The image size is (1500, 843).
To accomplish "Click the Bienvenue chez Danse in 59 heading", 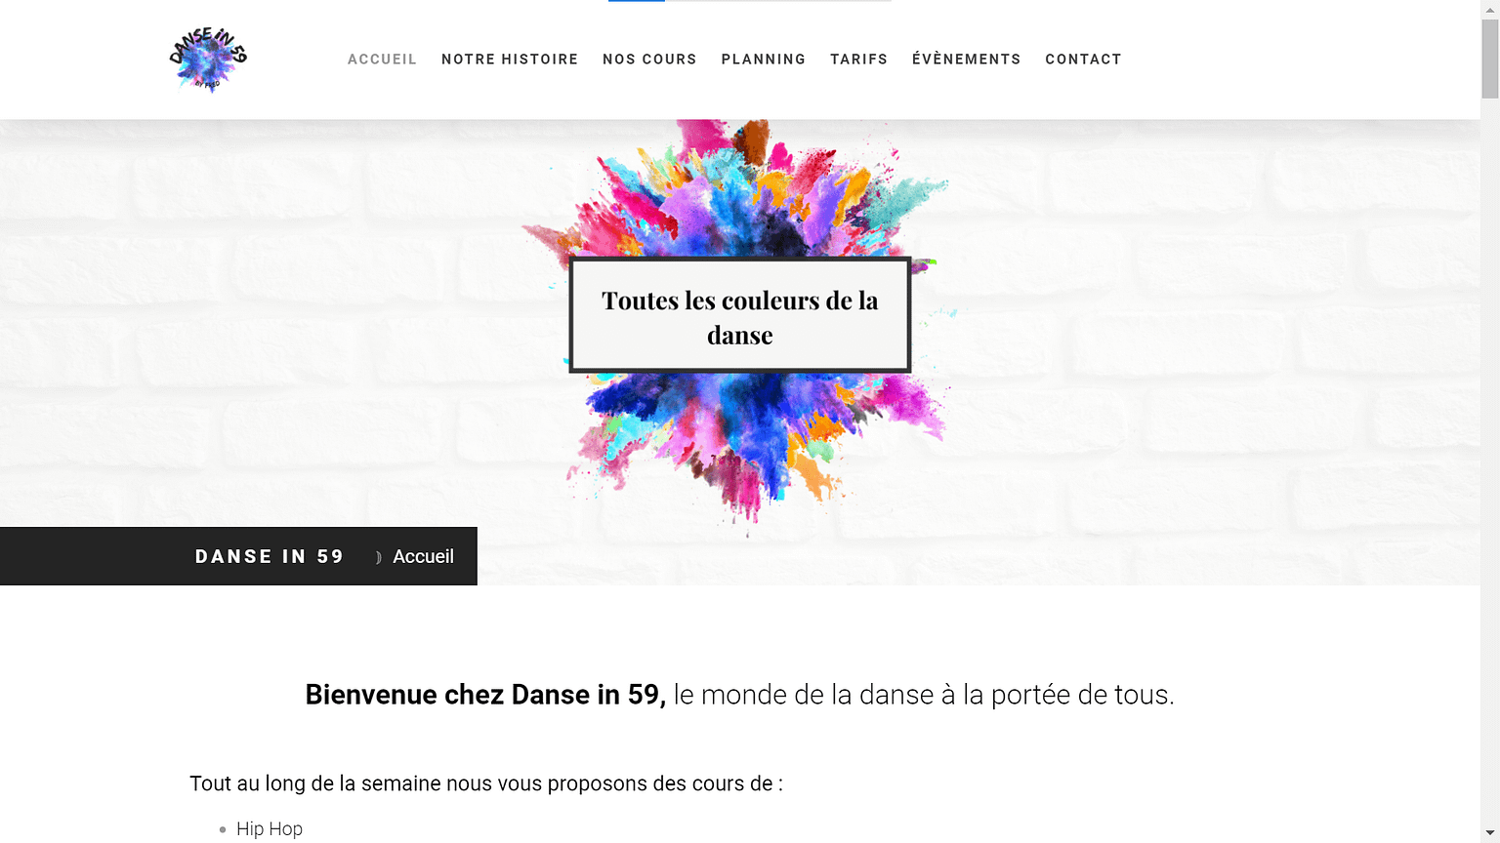I will click(739, 695).
